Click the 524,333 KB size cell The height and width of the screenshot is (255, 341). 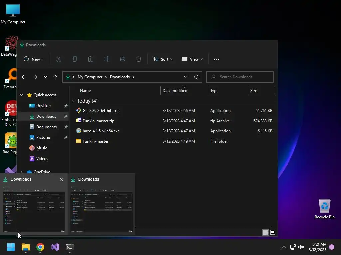coord(263,121)
